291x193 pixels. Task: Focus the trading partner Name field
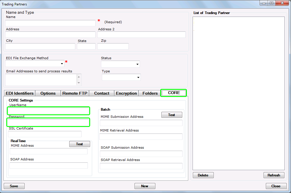pyautogui.click(x=50, y=23)
